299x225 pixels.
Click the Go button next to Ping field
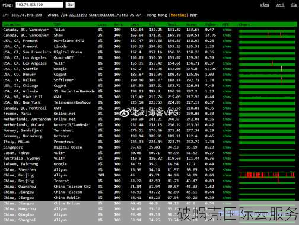click(x=70, y=5)
